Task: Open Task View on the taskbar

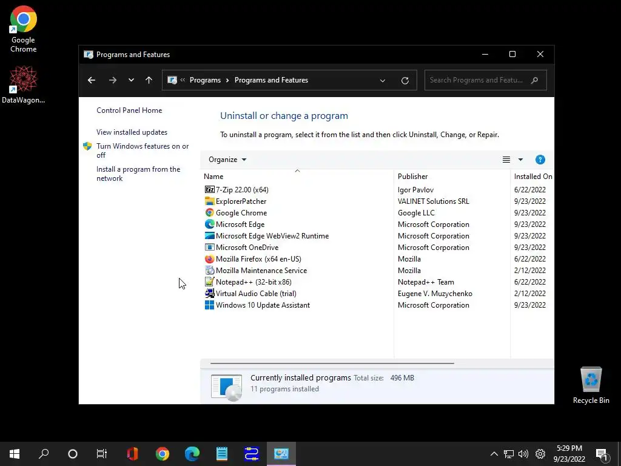Action: pos(102,454)
